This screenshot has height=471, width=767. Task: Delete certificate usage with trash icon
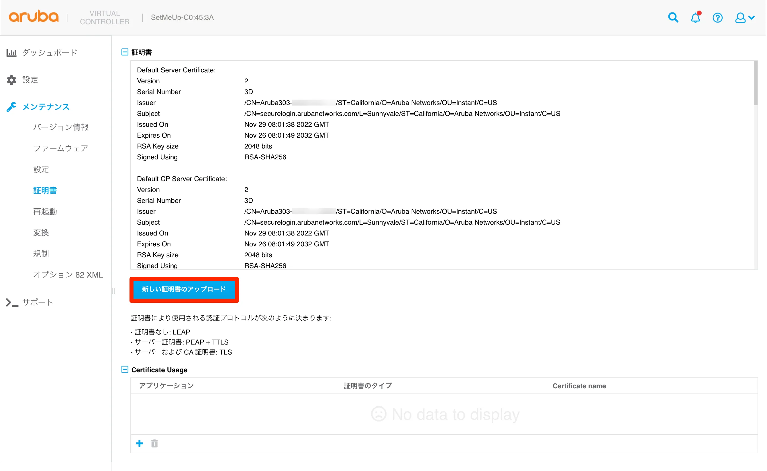pos(154,443)
